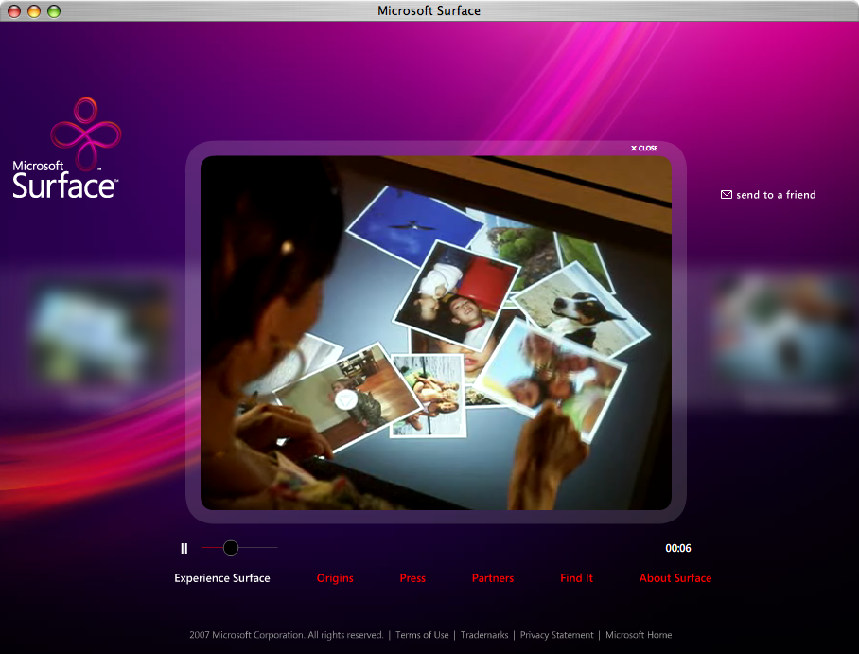Select the Experience Surface menu item
Viewport: 859px width, 654px height.
222,577
